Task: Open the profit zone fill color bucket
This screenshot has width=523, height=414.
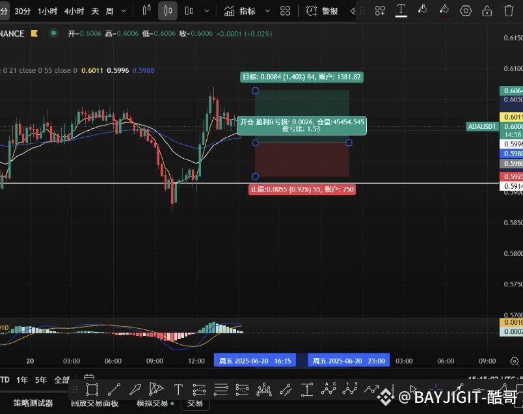Action: (x=423, y=10)
